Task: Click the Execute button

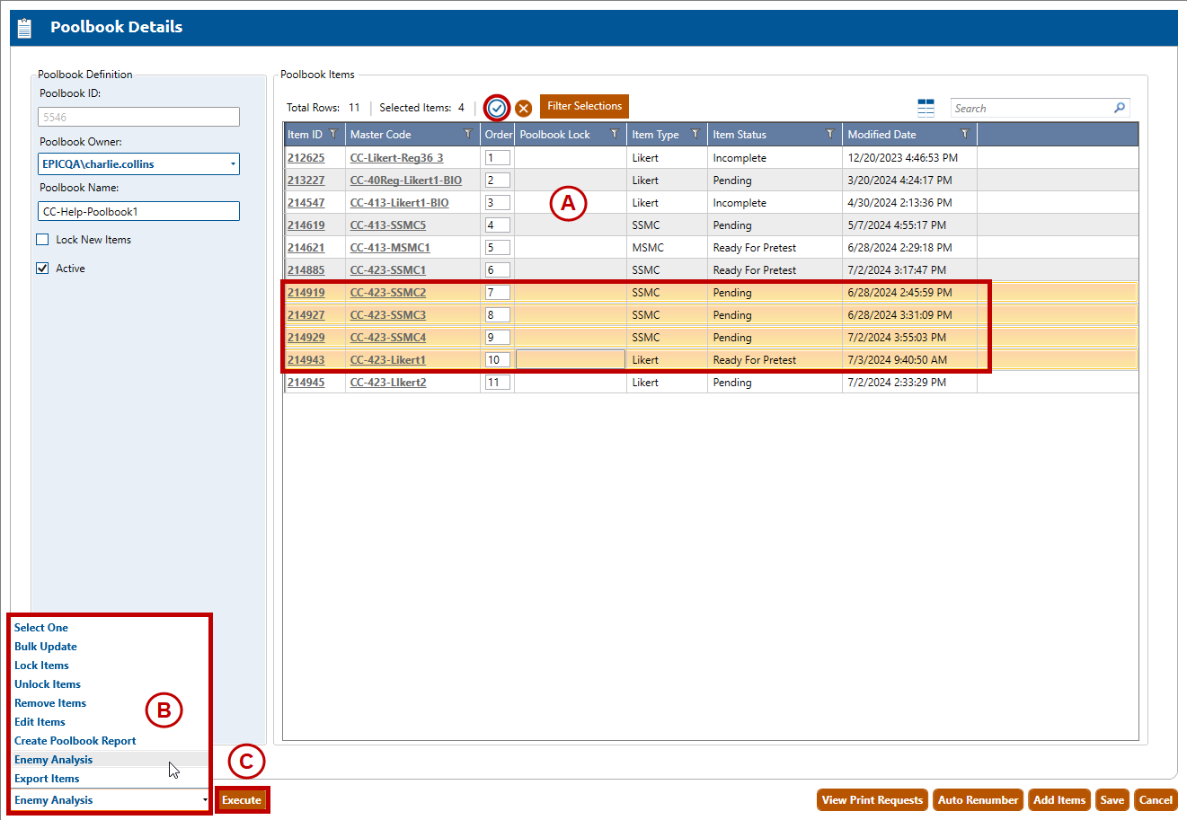Action: click(x=242, y=800)
